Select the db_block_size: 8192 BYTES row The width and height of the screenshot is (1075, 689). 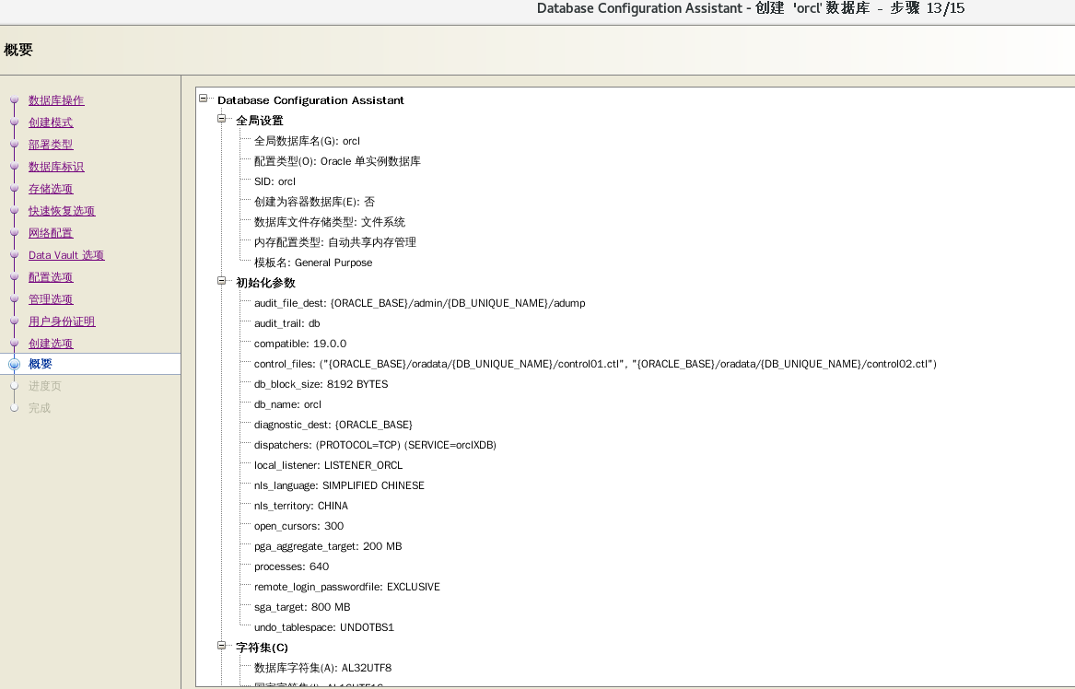[x=321, y=384]
